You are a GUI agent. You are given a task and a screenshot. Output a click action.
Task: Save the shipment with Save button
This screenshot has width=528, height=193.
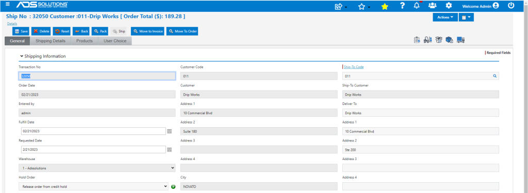tap(21, 31)
